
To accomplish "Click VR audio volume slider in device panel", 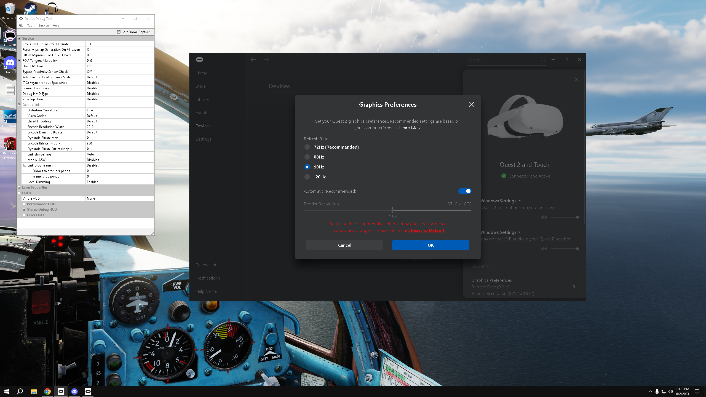I will [x=564, y=249].
